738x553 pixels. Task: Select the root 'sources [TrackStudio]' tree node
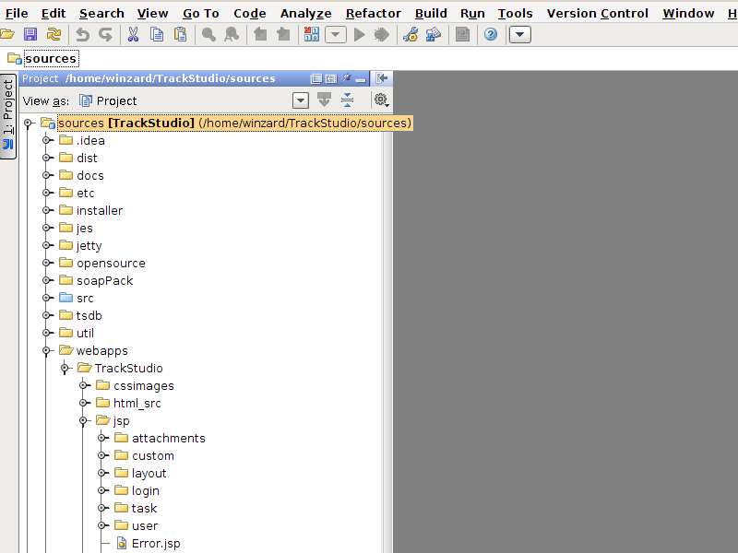pyautogui.click(x=235, y=123)
